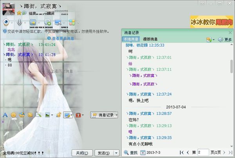This screenshot has width=235, height=158.
Task: Go to first page of records
Action: click(182, 153)
